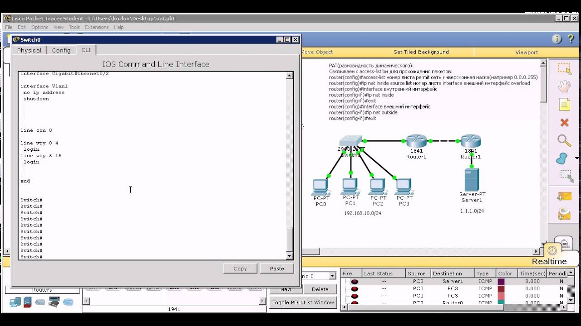Image resolution: width=581 pixels, height=326 pixels.
Task: Choose the Place Note tool
Action: pyautogui.click(x=564, y=105)
